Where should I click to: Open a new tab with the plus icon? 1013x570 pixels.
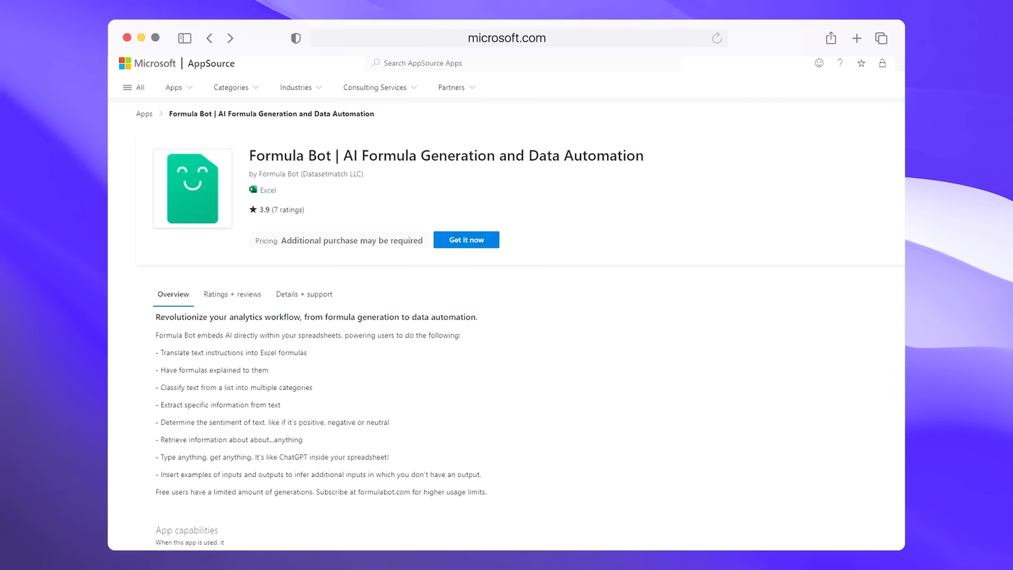(856, 38)
